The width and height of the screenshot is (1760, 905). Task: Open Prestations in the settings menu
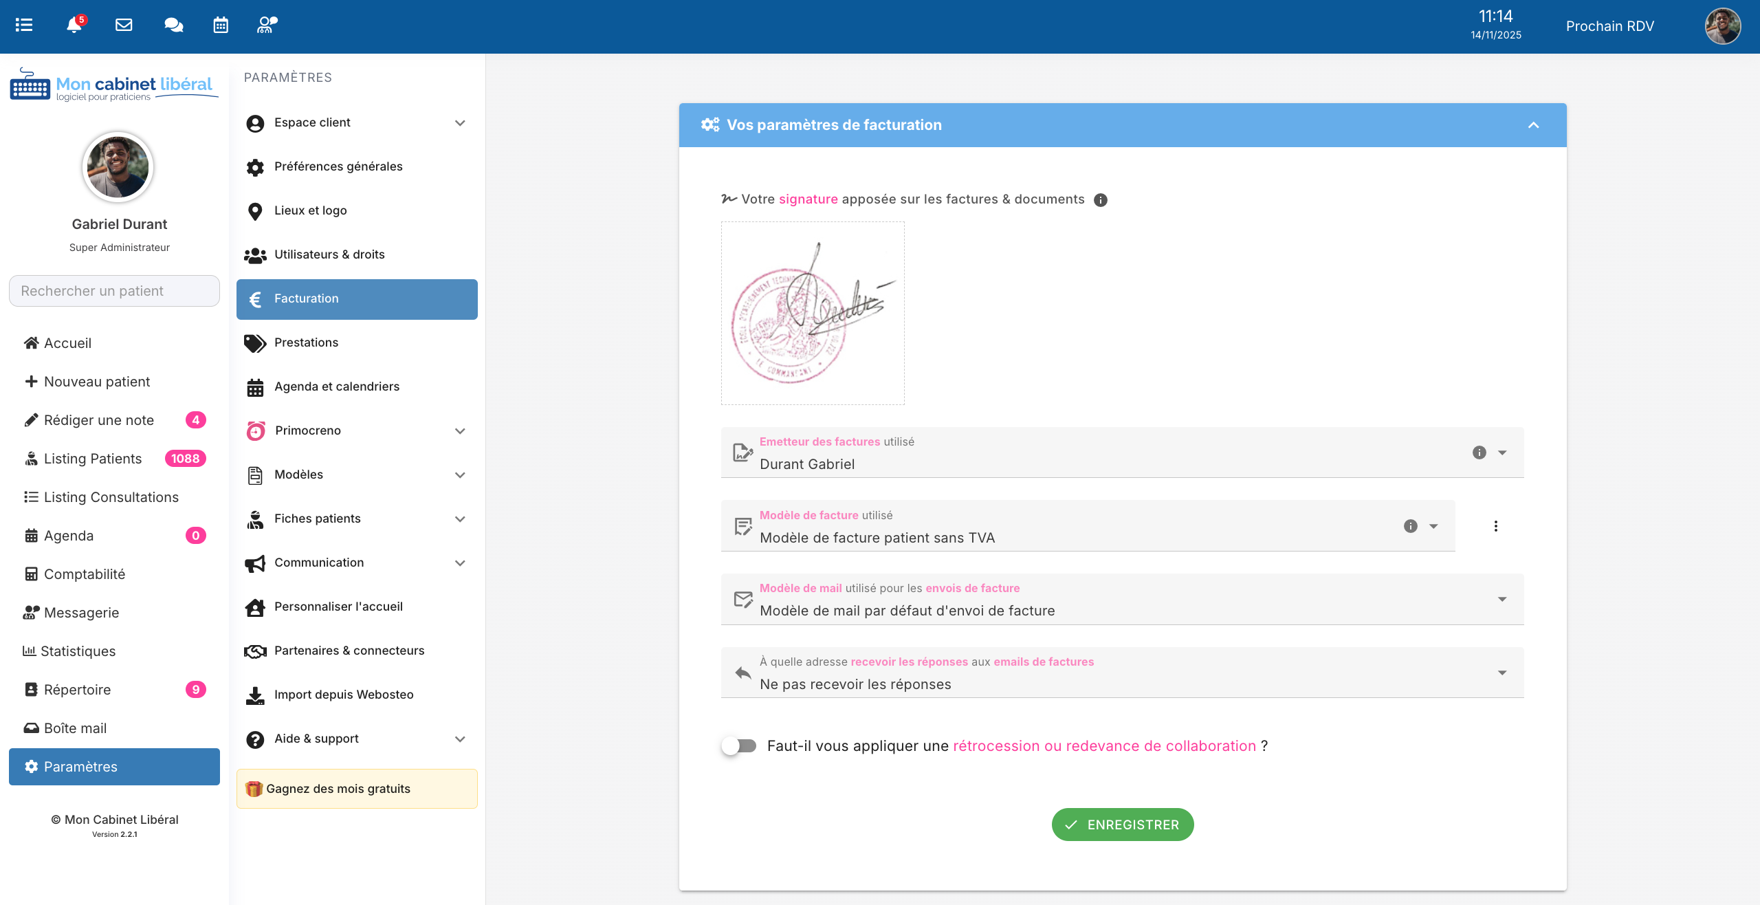point(307,342)
